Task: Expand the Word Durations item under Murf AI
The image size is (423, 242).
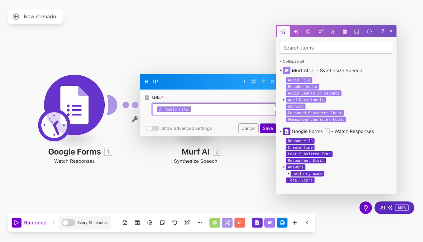Action: 284,100
